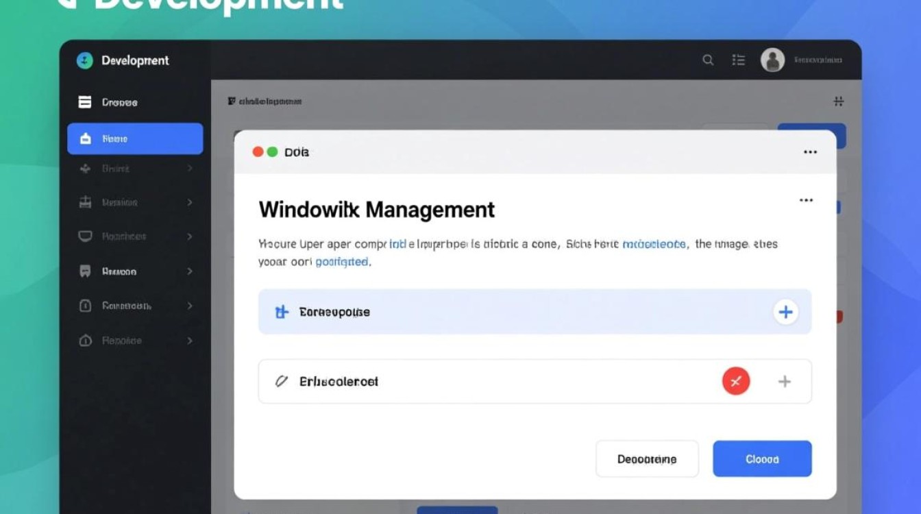This screenshot has width=921, height=514.
Task: Open three-dot menu beside Management heading
Action: 806,200
